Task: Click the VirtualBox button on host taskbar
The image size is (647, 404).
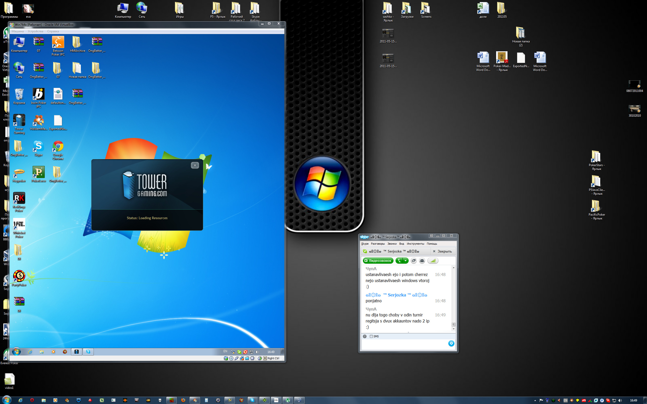Action: coord(299,400)
